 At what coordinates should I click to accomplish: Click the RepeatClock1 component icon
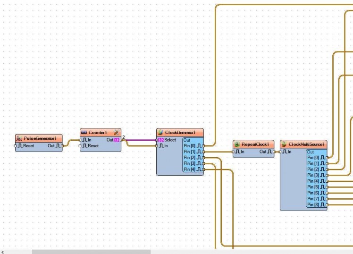point(237,144)
